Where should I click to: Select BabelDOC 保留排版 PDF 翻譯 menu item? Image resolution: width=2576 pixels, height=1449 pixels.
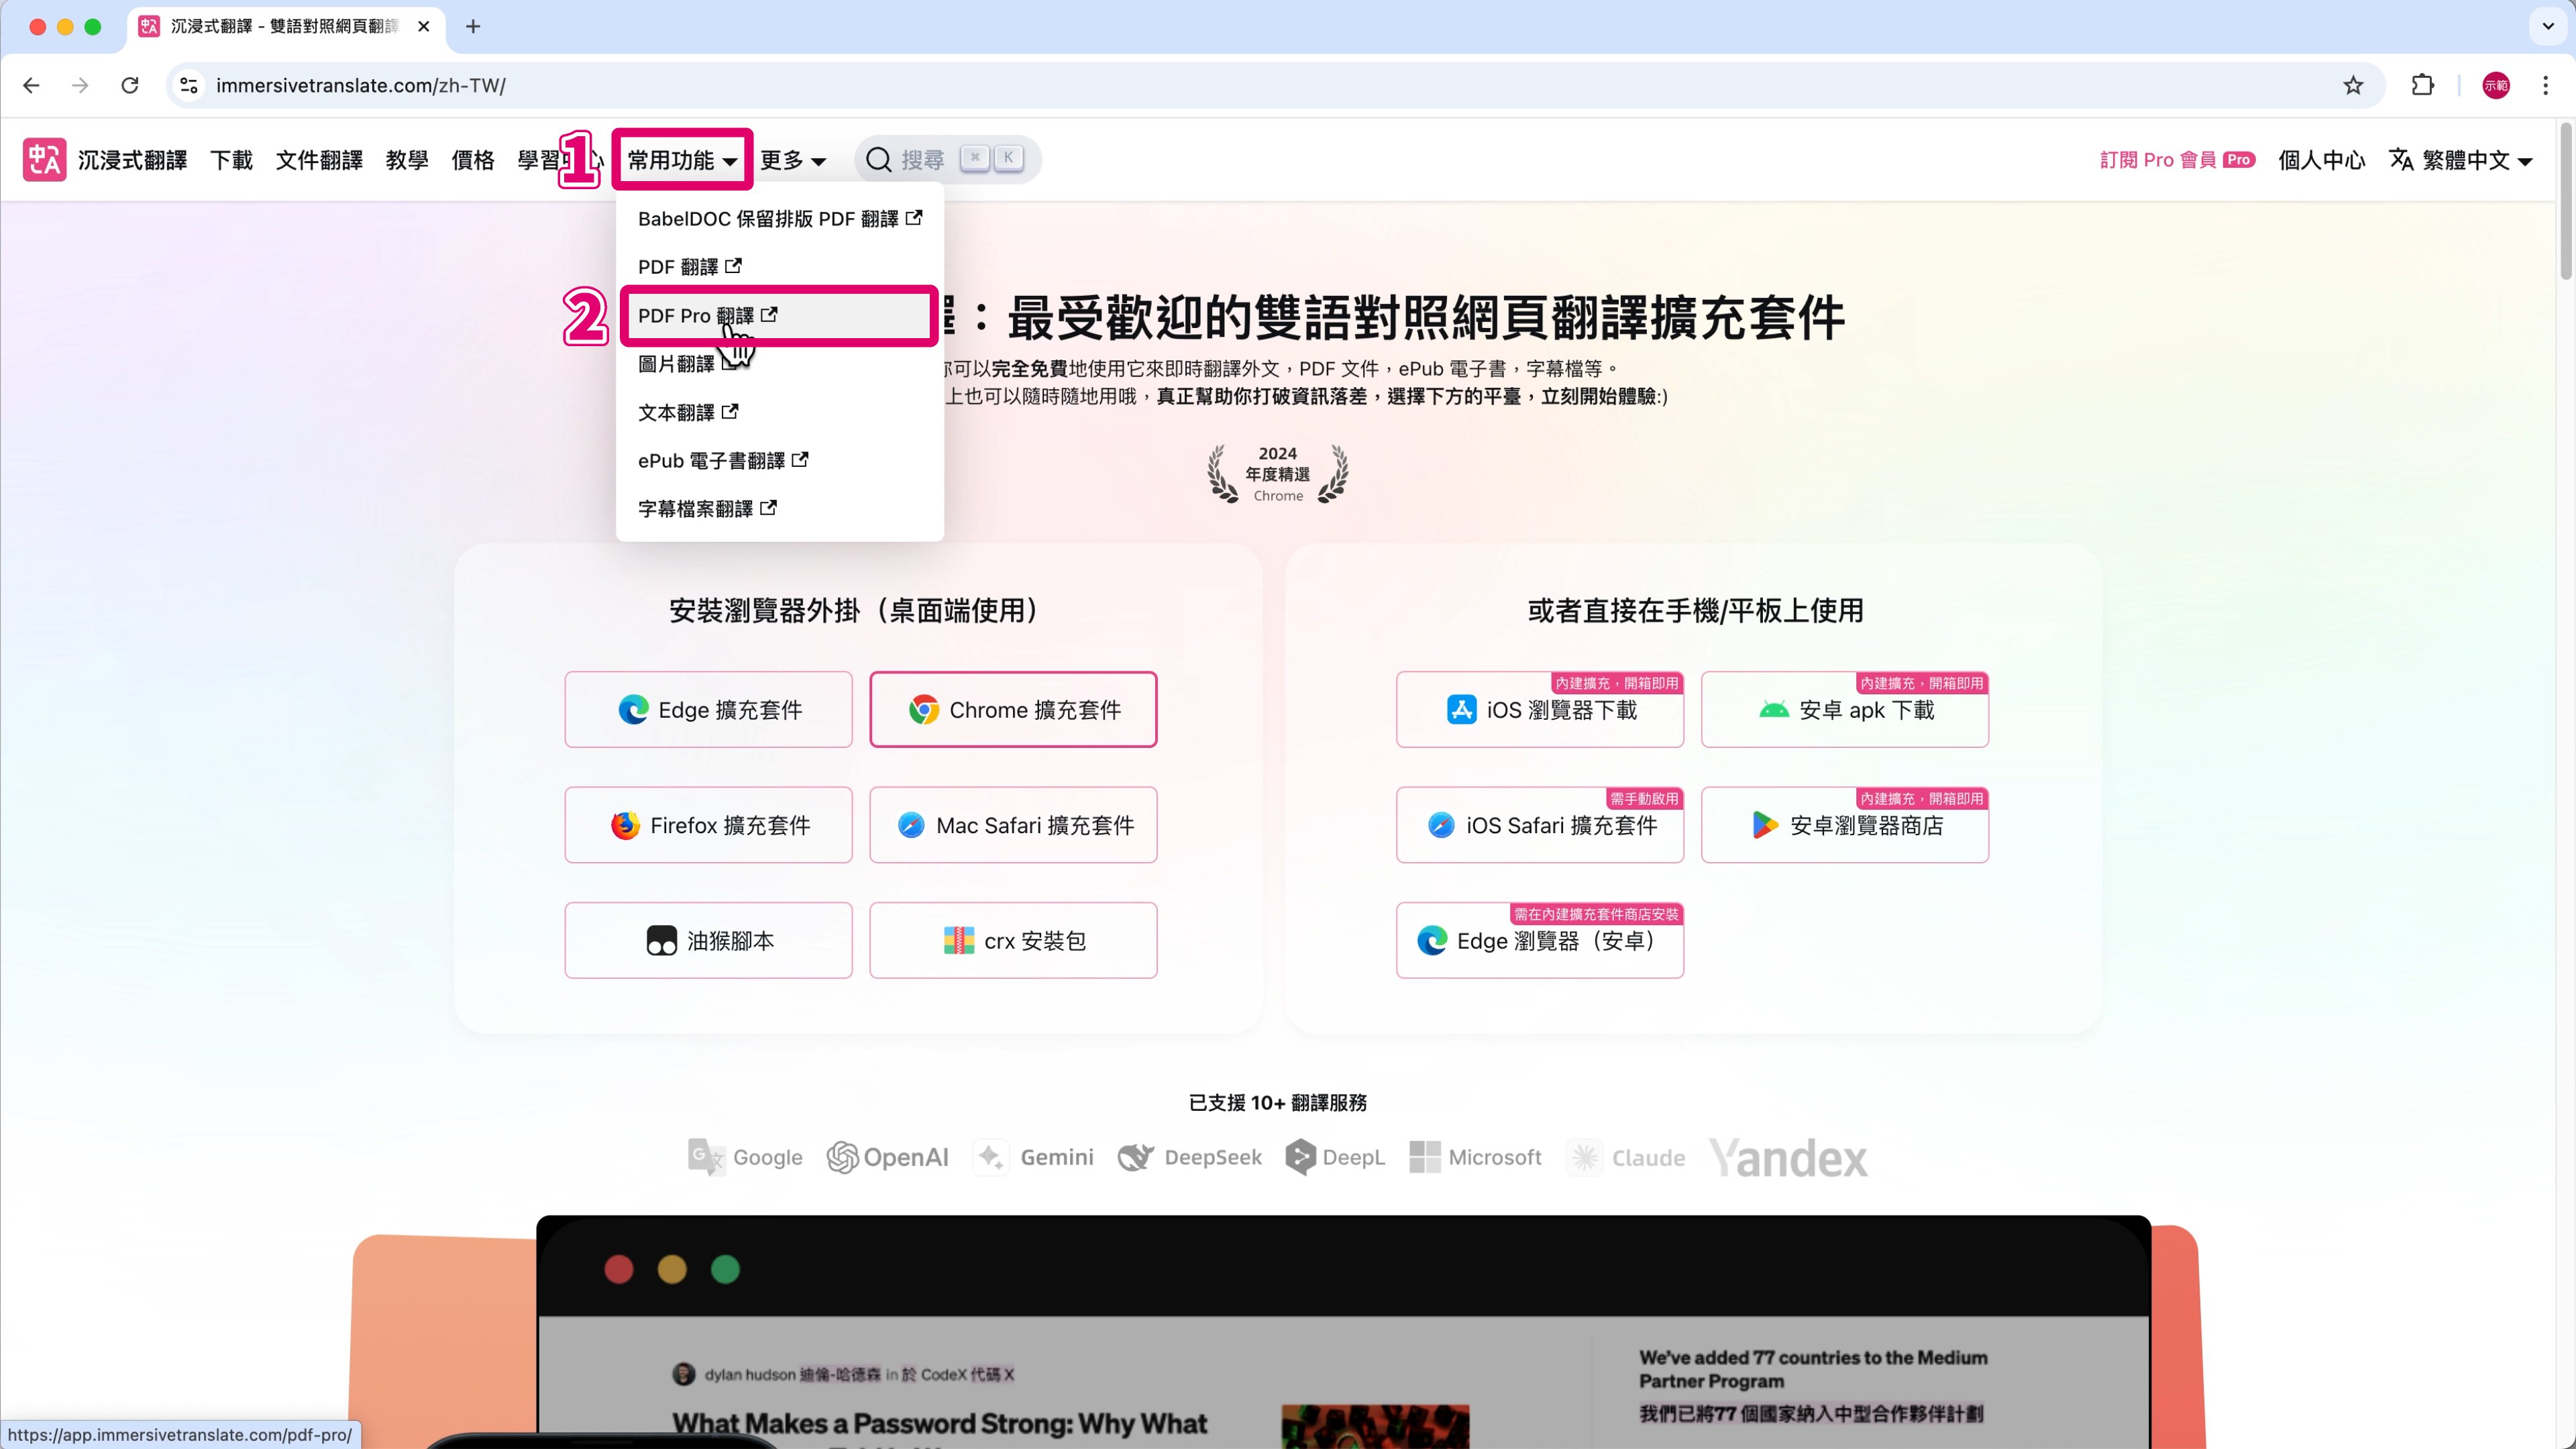pyautogui.click(x=780, y=219)
